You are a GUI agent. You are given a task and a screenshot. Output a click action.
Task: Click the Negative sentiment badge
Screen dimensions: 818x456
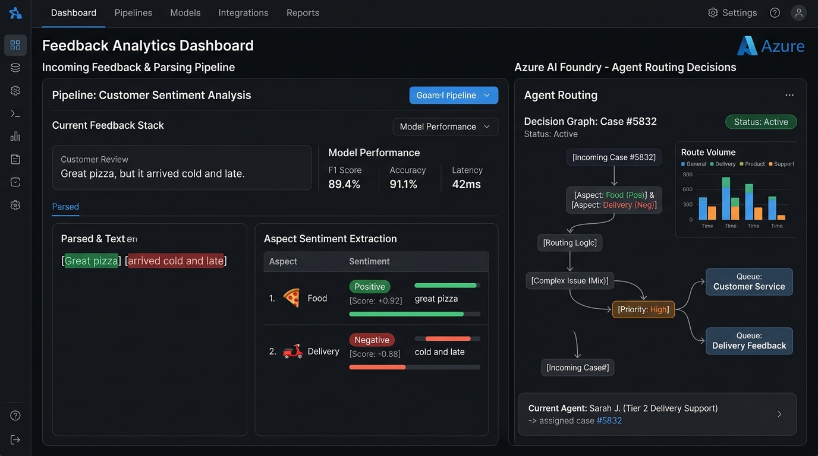pos(372,340)
